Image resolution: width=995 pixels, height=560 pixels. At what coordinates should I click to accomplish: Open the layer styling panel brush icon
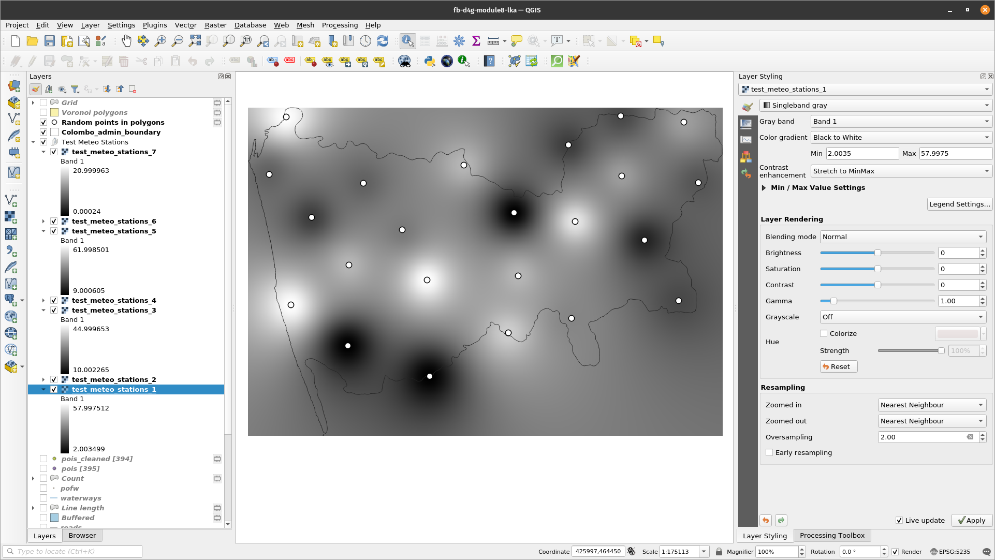coord(36,89)
